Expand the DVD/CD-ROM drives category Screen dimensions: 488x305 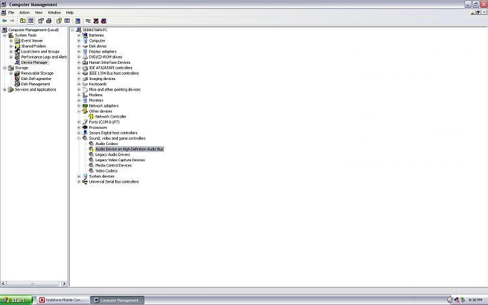click(79, 57)
